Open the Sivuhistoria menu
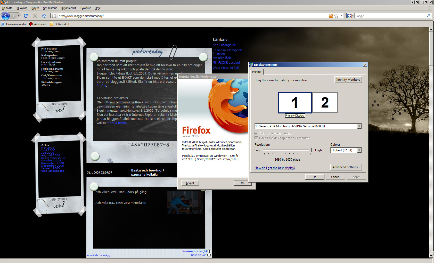434x263 pixels. [x=50, y=8]
